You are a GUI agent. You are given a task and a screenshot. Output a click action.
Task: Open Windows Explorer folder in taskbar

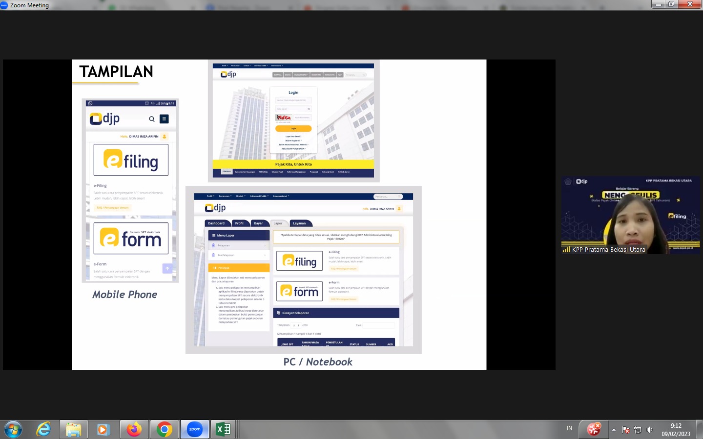pos(73,429)
